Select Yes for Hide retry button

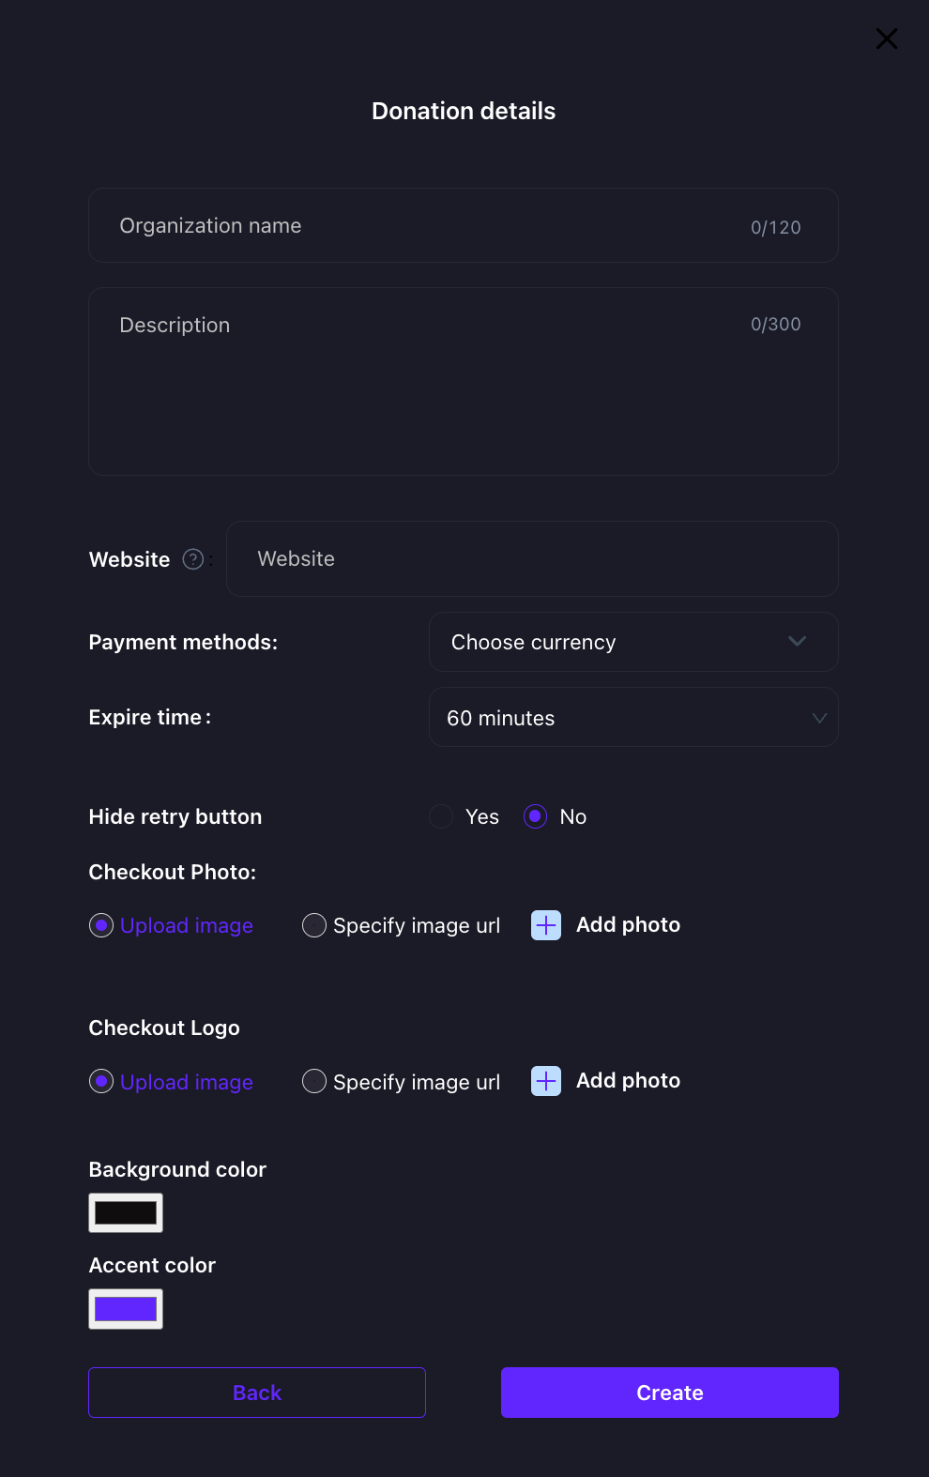click(442, 816)
